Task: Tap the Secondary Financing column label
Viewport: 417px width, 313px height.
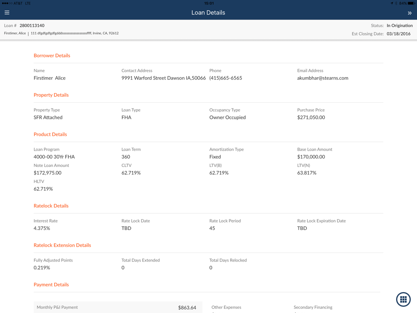Action: (x=313, y=307)
